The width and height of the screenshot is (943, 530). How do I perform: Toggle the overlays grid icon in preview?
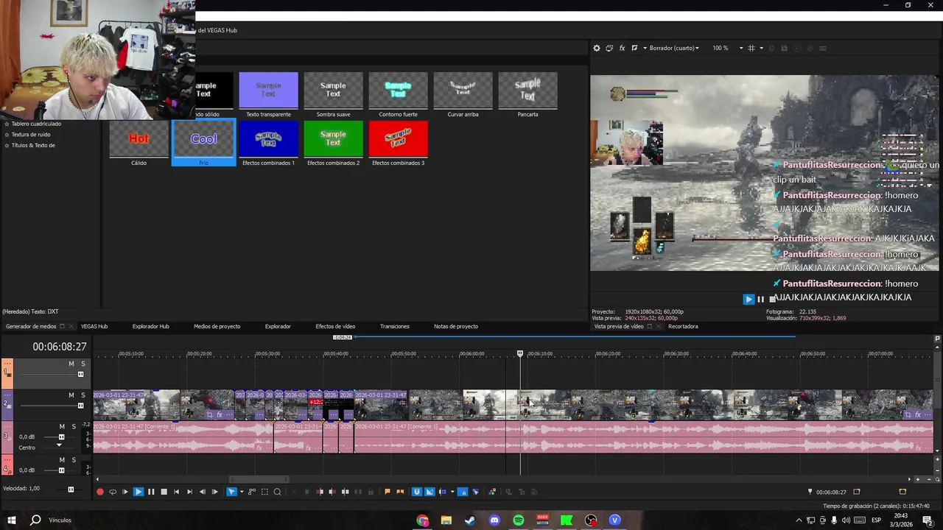coord(751,48)
